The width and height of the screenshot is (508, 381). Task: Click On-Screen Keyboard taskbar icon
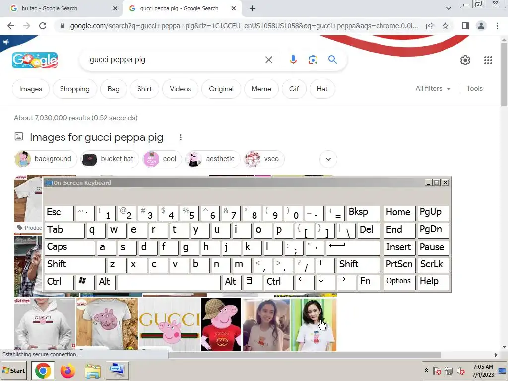pyautogui.click(x=117, y=370)
